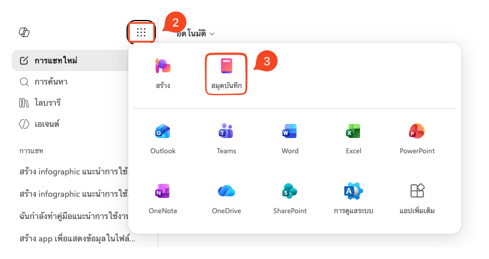Click the Copilot logo icon
Image resolution: width=489 pixels, height=259 pixels.
click(24, 32)
